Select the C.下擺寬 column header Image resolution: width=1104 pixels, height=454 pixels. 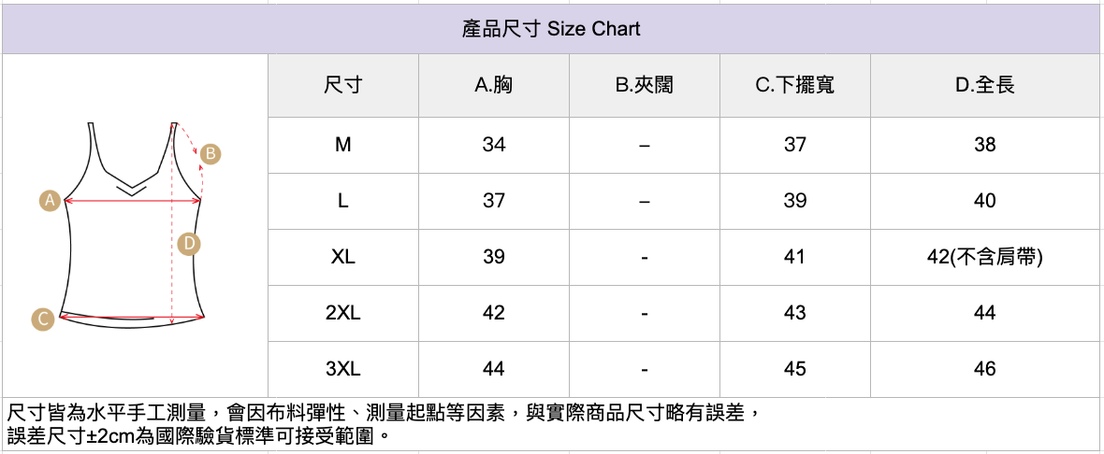794,85
